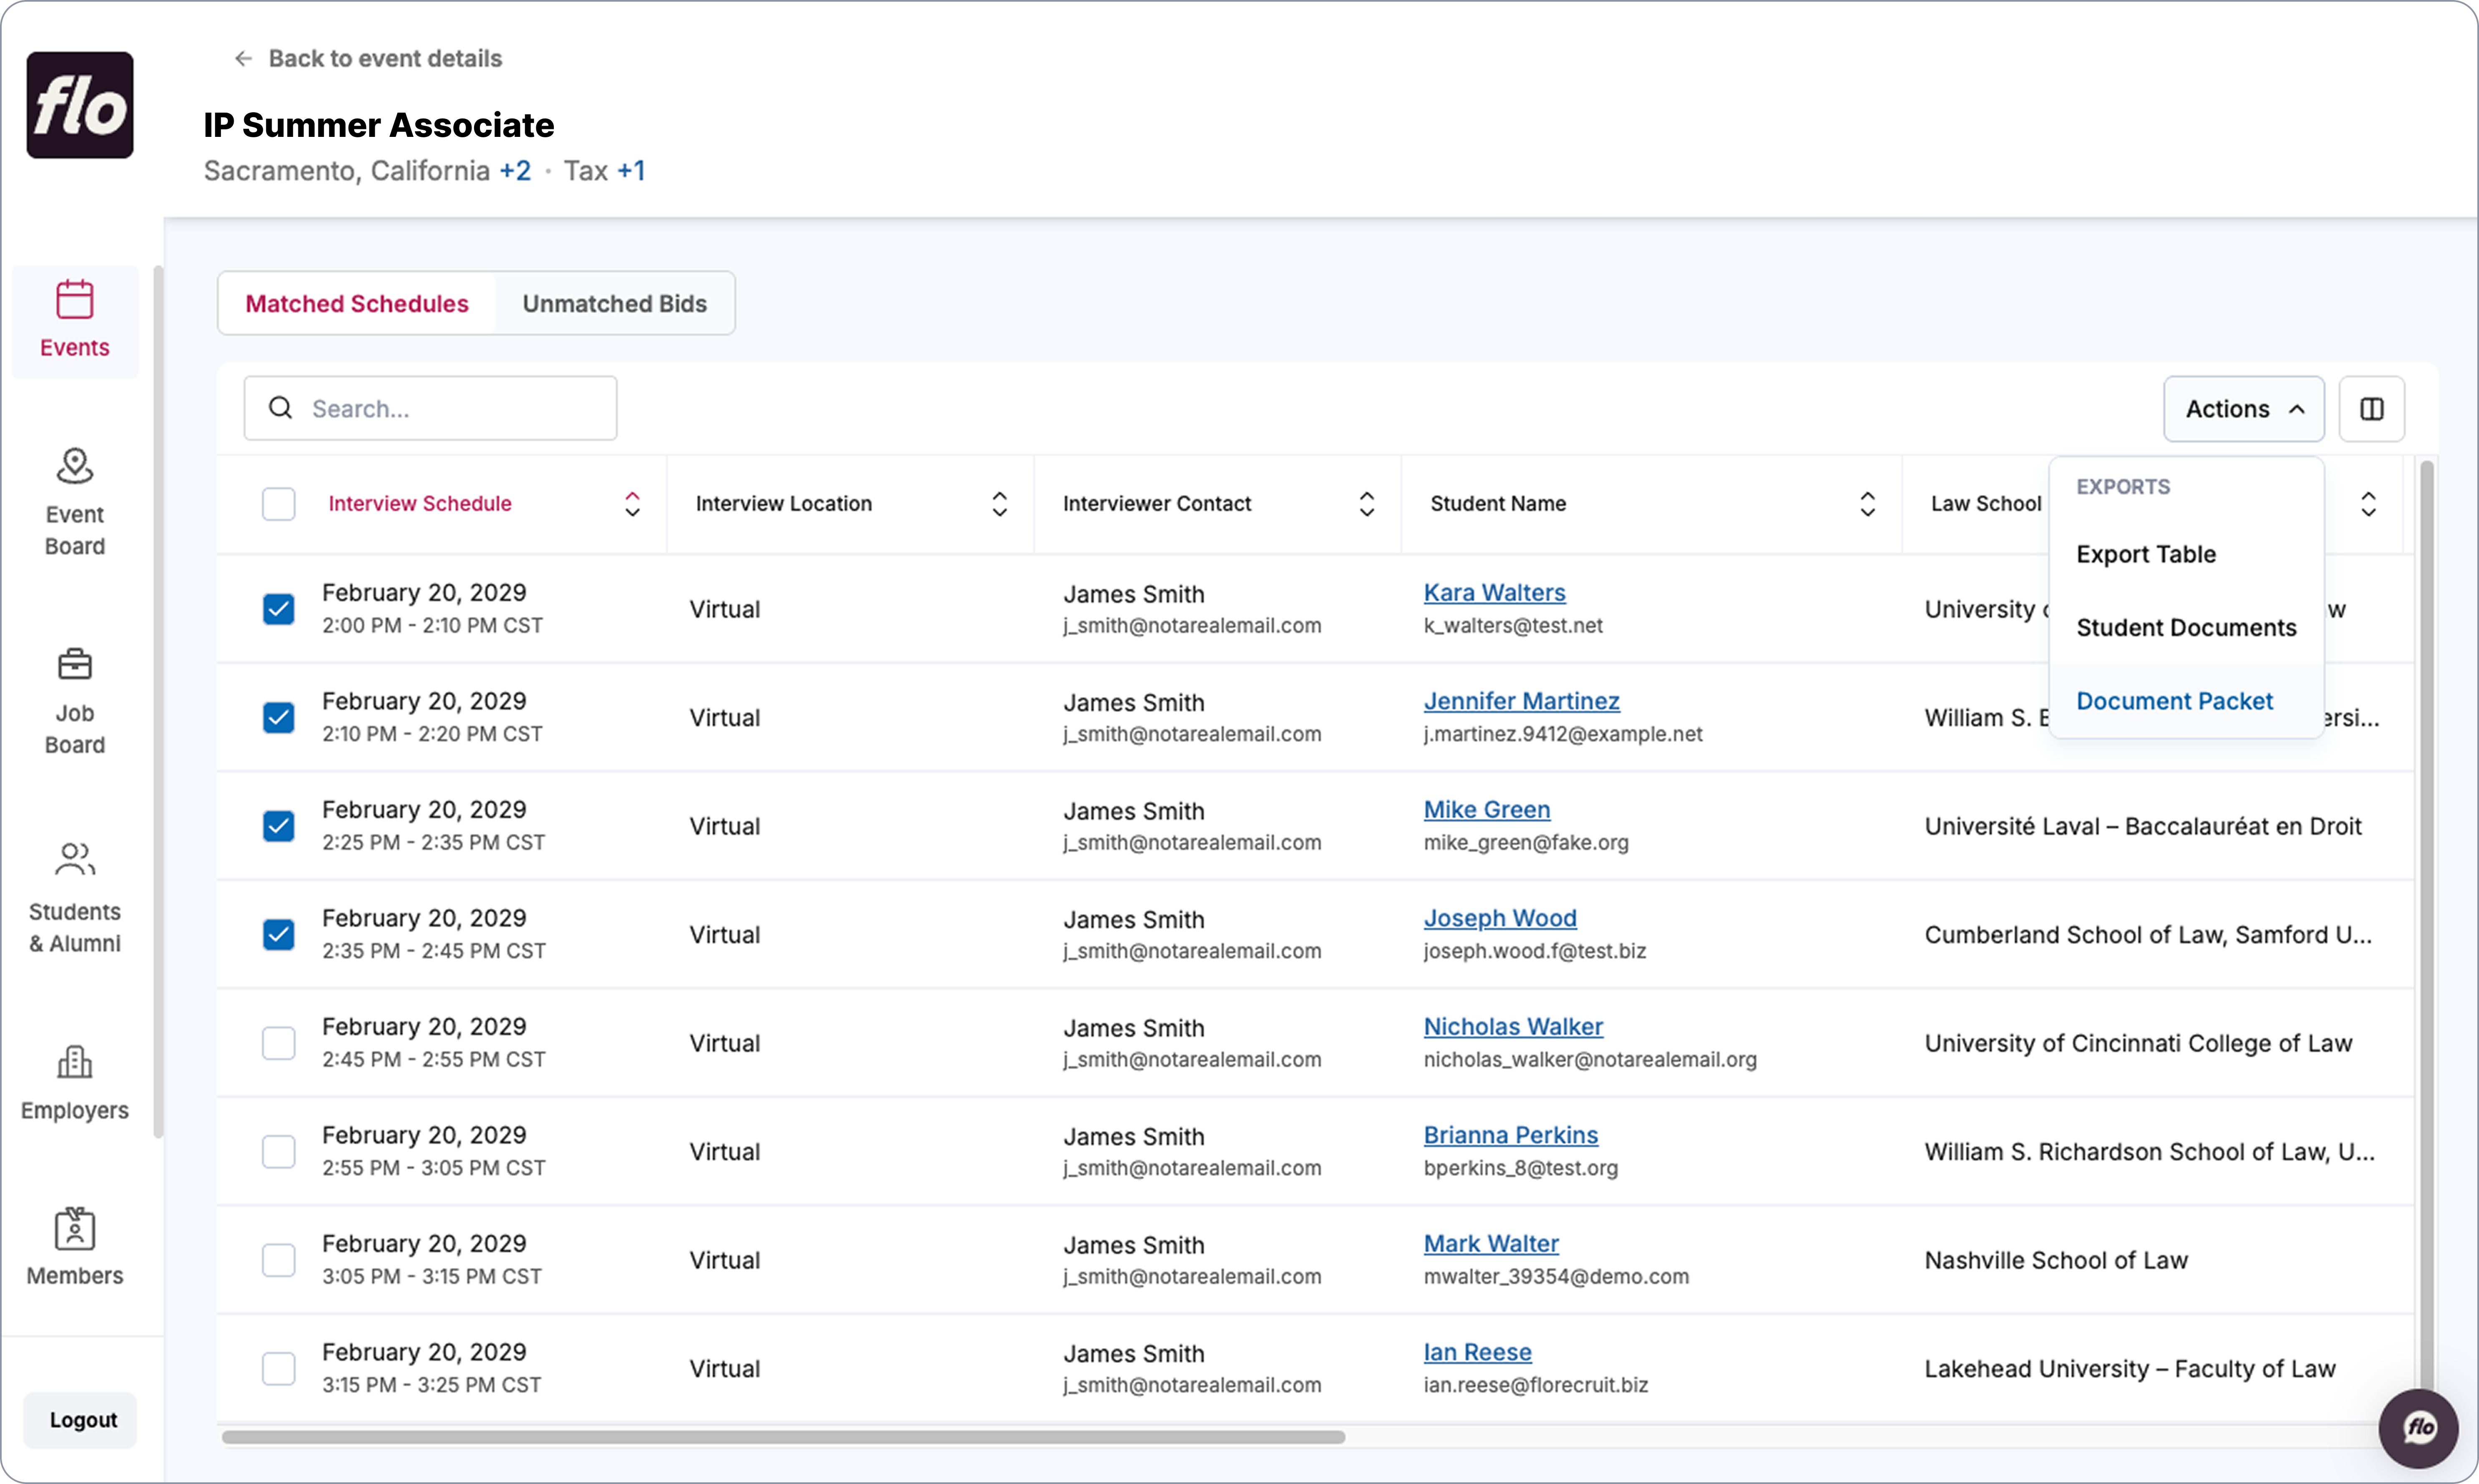Click Lakehead University – Faculty of Law cell
The image size is (2479, 1484).
tap(2130, 1369)
